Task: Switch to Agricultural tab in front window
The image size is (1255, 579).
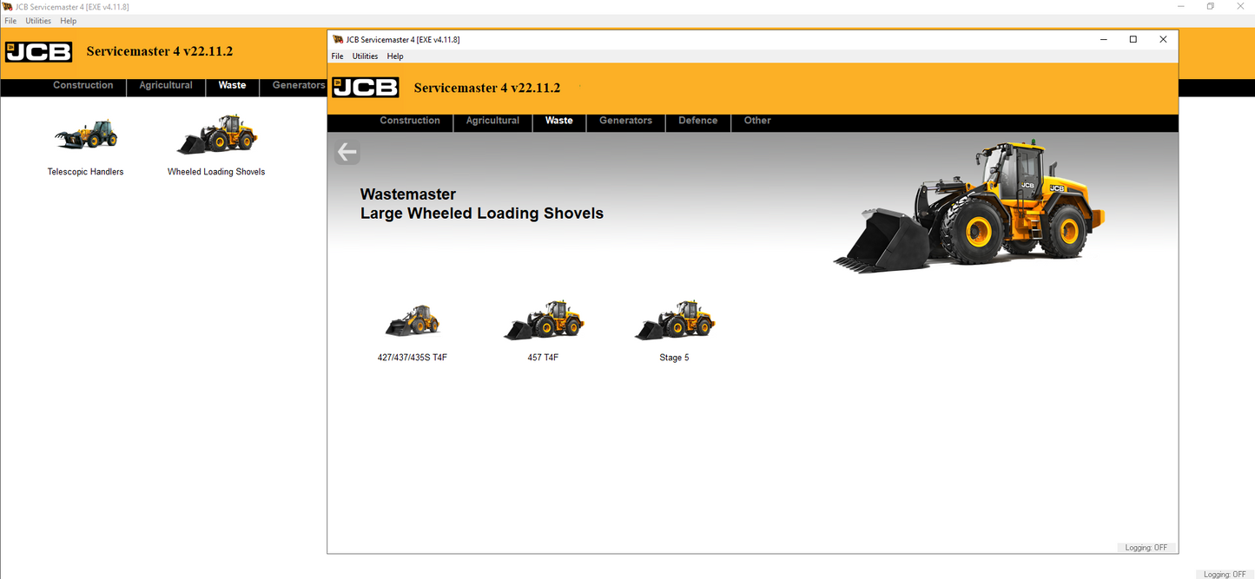Action: coord(492,121)
